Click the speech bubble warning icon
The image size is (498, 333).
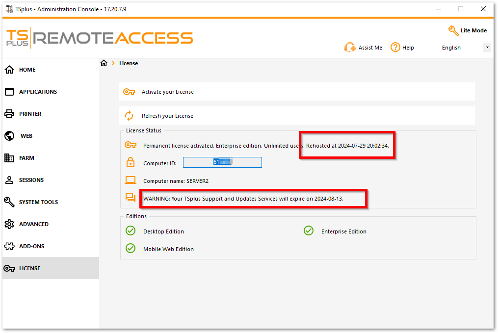click(x=130, y=198)
